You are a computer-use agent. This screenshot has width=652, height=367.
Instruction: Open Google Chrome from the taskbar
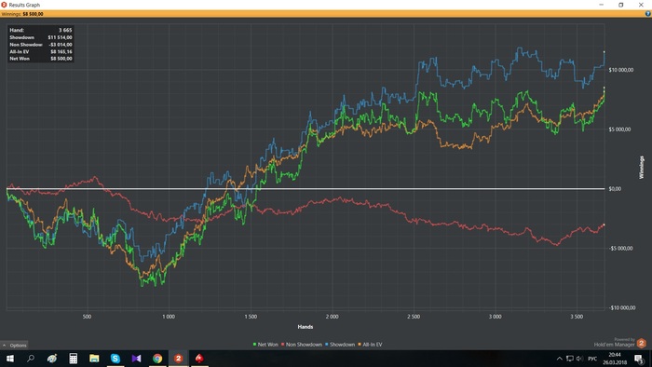(x=157, y=359)
